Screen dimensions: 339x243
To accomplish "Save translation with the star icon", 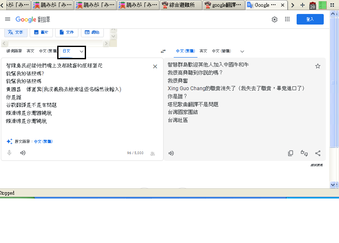I will 317,66.
